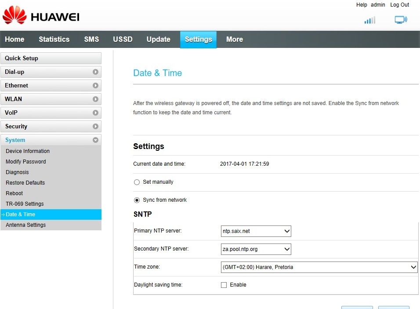This screenshot has height=309, width=420.
Task: Enable the Daylight saving time checkbox
Action: pyautogui.click(x=224, y=285)
